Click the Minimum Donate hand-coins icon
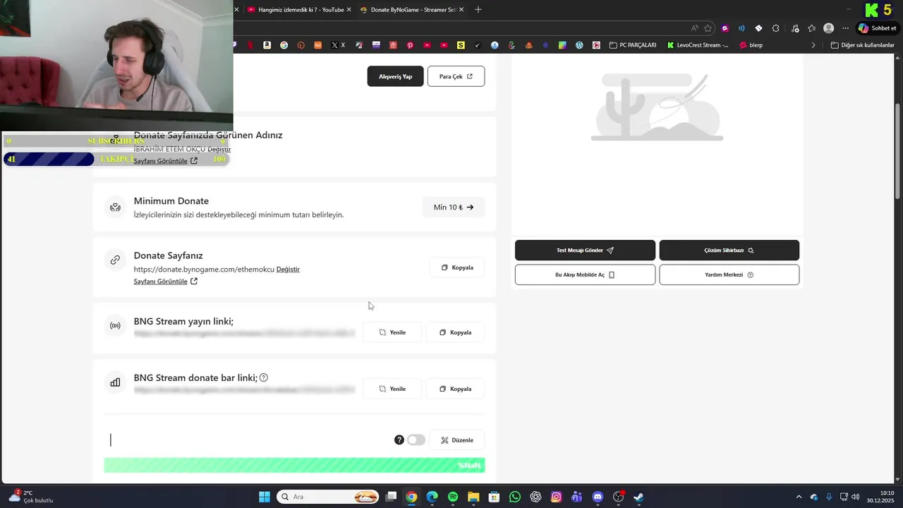Viewport: 903px width, 508px height. pyautogui.click(x=115, y=207)
